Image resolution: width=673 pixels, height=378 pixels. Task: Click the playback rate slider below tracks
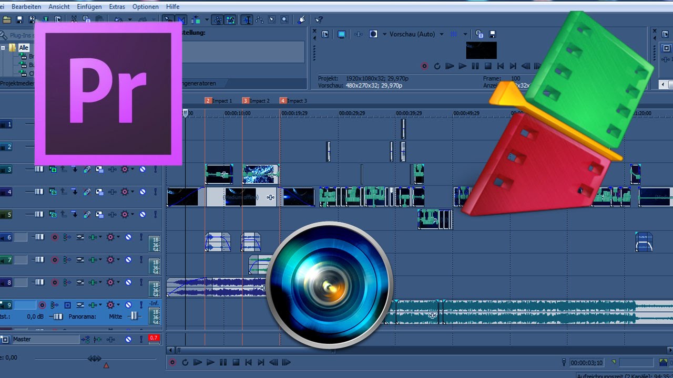95,359
